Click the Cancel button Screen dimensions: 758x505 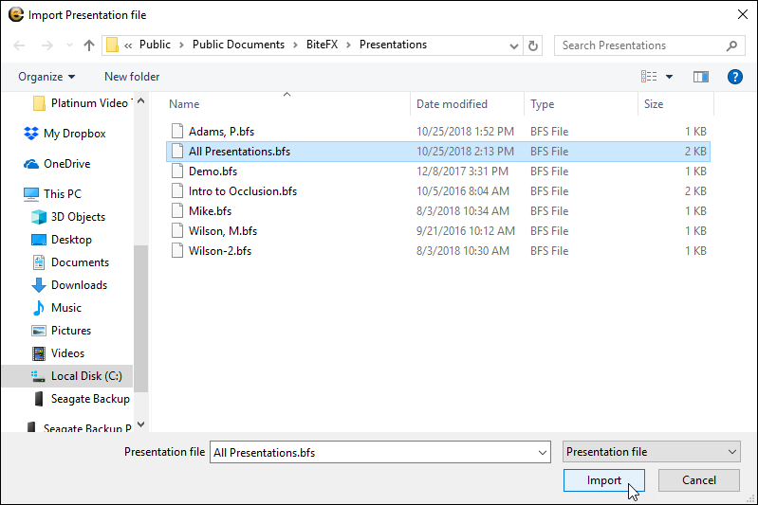(698, 480)
